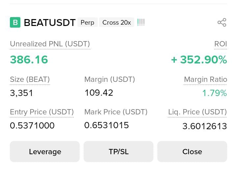Viewport: 237px width, 169px height.
Task: Tap the ADL signal bars indicator
Action: point(141,22)
